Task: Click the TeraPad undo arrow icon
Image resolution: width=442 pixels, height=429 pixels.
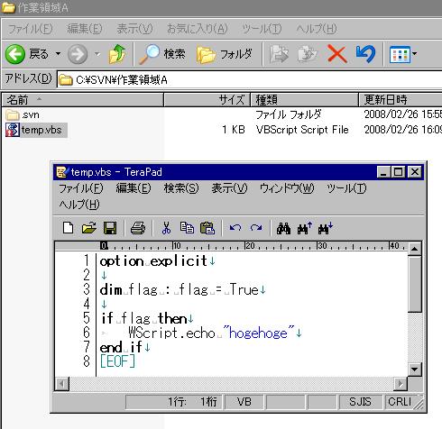Action: click(235, 228)
